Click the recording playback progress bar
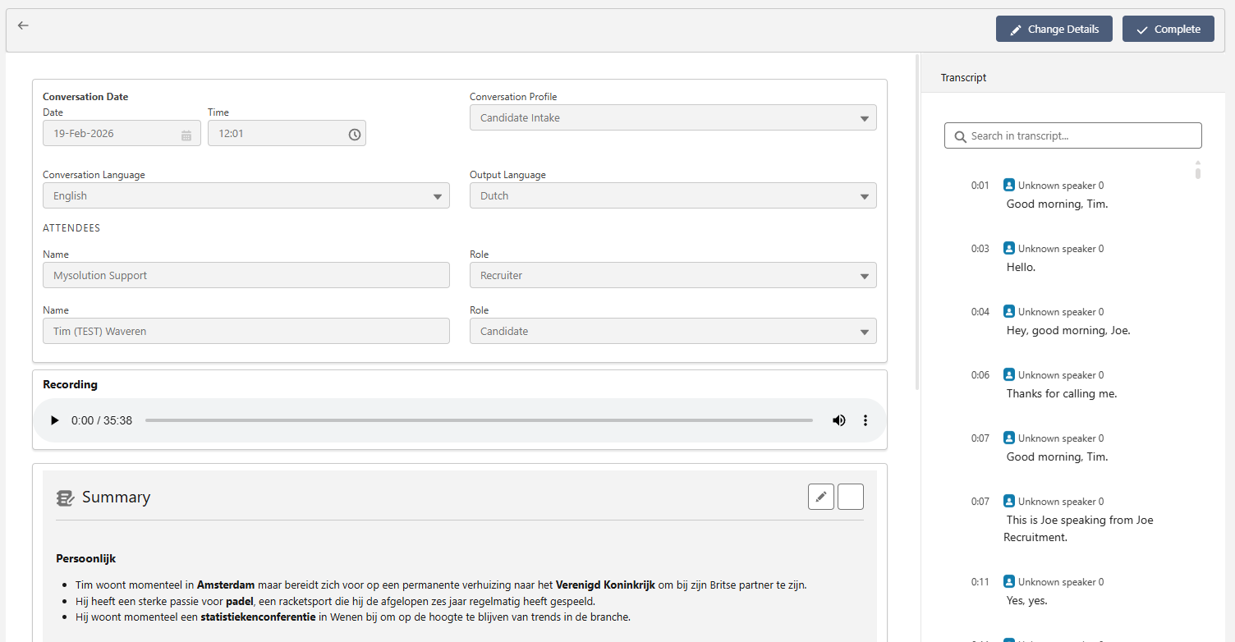1235x642 pixels. pyautogui.click(x=480, y=420)
